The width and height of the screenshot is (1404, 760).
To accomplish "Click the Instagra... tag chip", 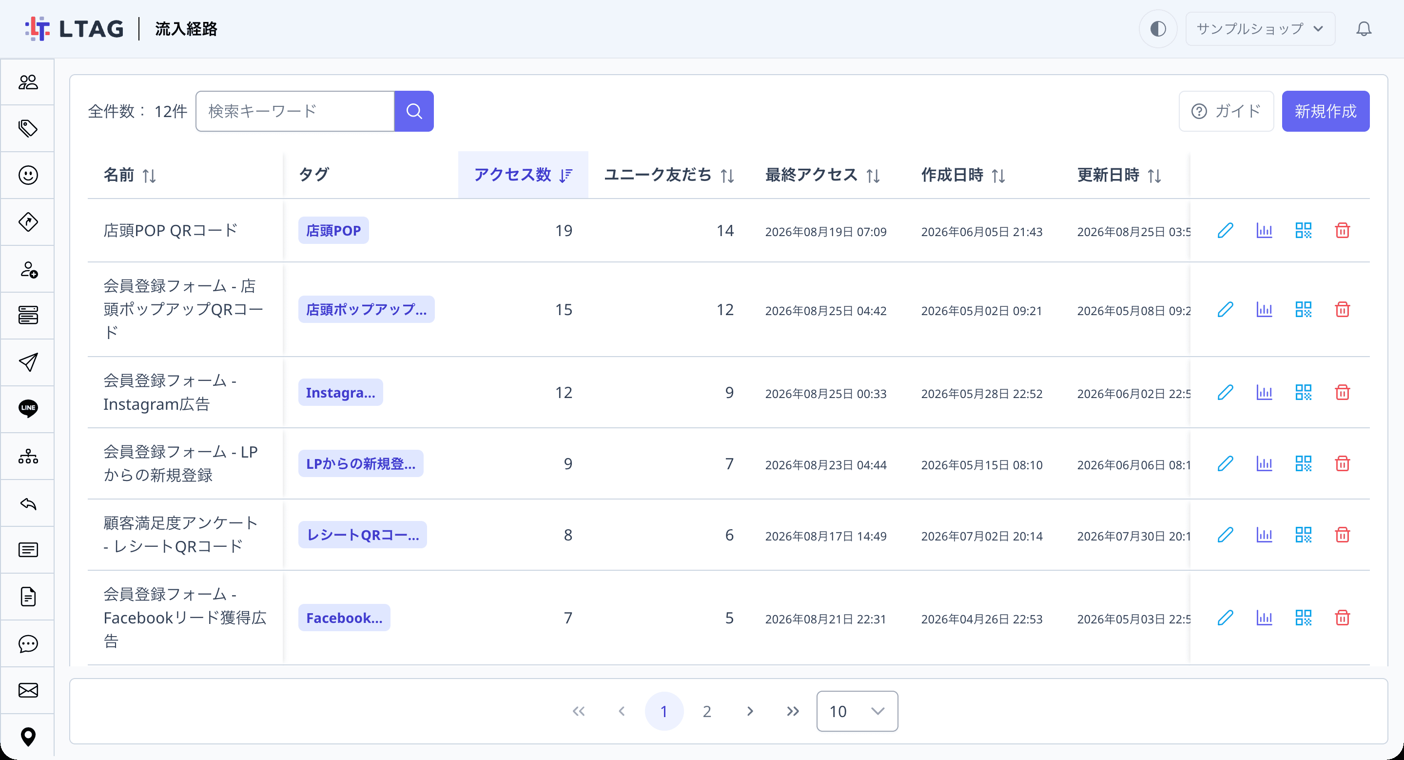I will [340, 393].
